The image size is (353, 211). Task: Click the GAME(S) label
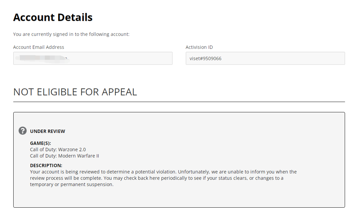[x=40, y=143]
